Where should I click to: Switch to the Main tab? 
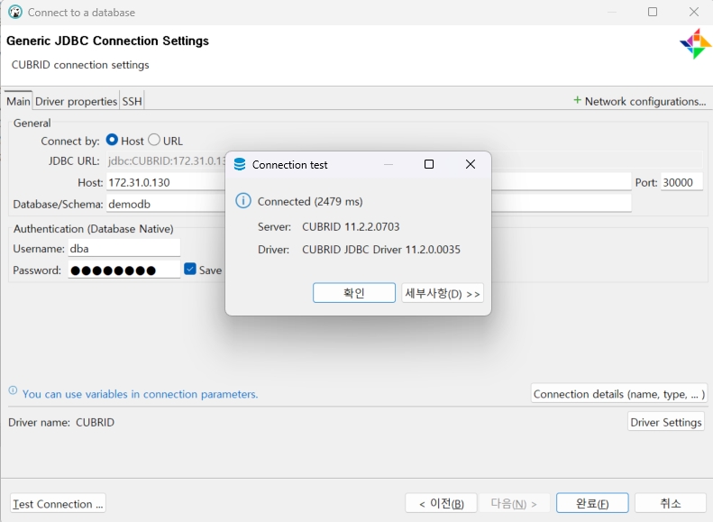(18, 101)
